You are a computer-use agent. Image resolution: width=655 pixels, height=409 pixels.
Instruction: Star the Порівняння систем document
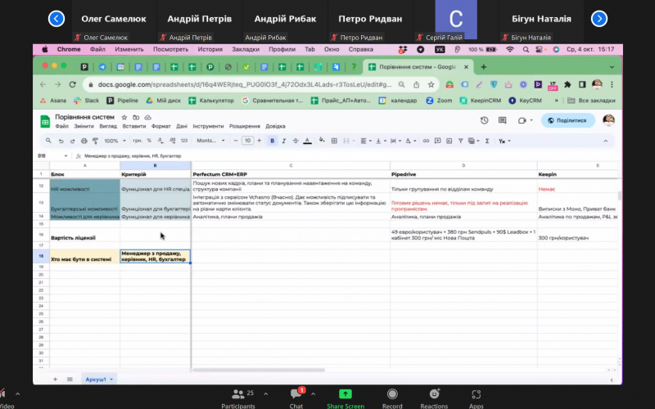pyautogui.click(x=124, y=117)
